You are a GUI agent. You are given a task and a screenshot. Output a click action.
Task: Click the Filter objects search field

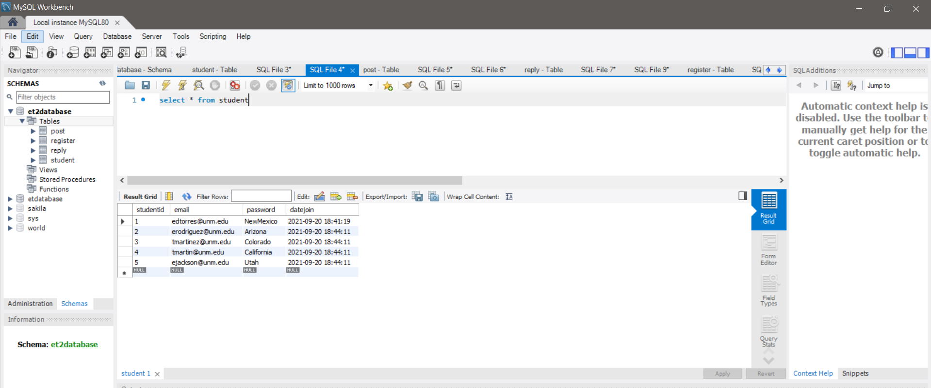pyautogui.click(x=63, y=97)
